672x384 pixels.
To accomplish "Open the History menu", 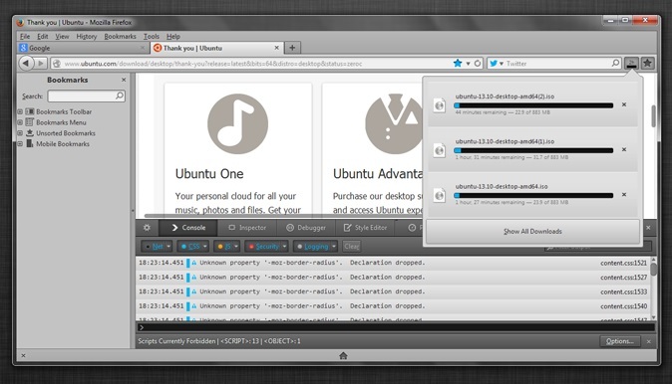I will tap(87, 37).
